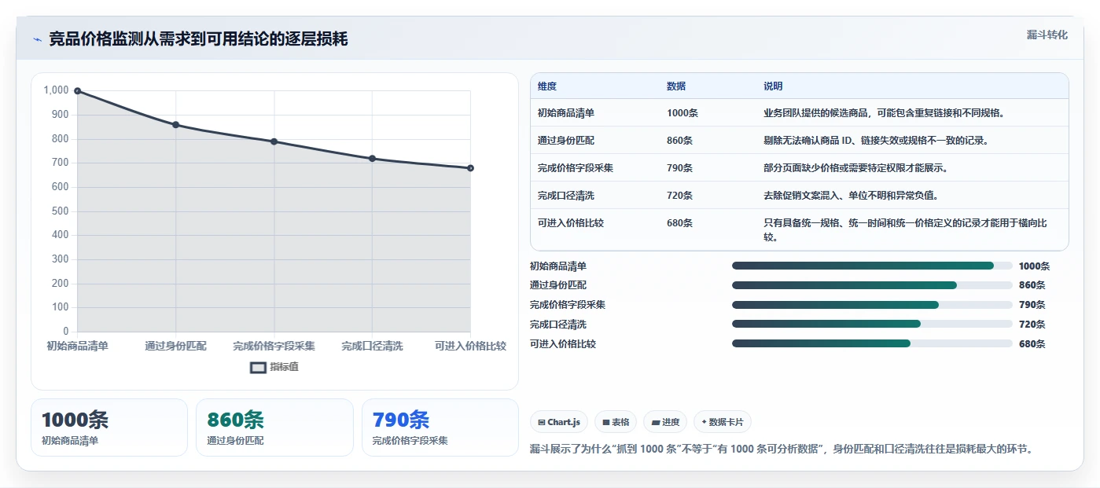Open the 860条 通过身份匹配 stat card
Viewport: 1100px width, 488px height.
pos(274,427)
